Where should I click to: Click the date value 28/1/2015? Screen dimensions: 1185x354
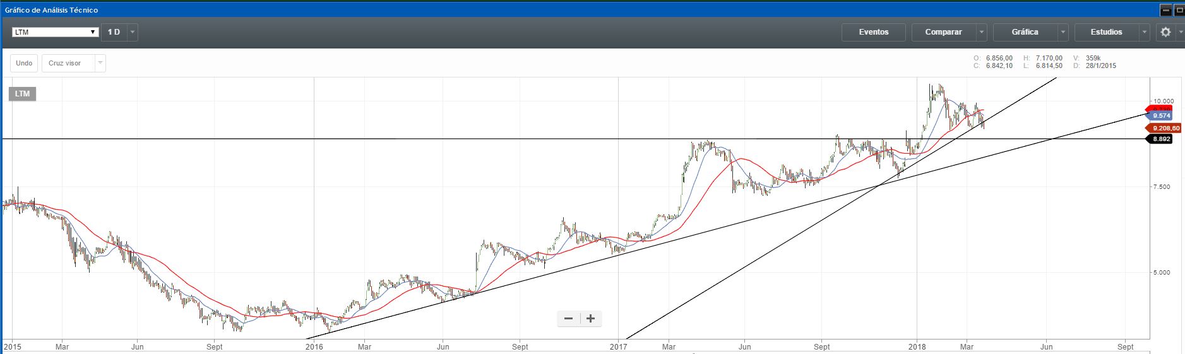[1101, 66]
